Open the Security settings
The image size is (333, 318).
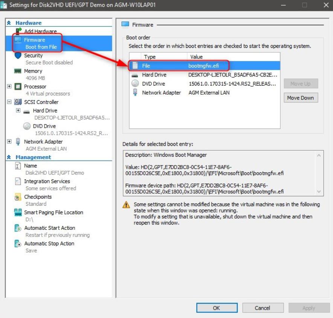[34, 55]
